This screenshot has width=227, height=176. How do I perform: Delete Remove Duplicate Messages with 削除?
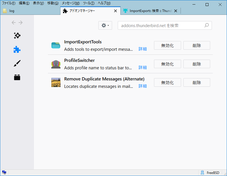(197, 82)
